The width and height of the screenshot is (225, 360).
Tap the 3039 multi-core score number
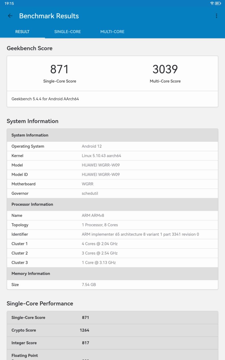165,69
